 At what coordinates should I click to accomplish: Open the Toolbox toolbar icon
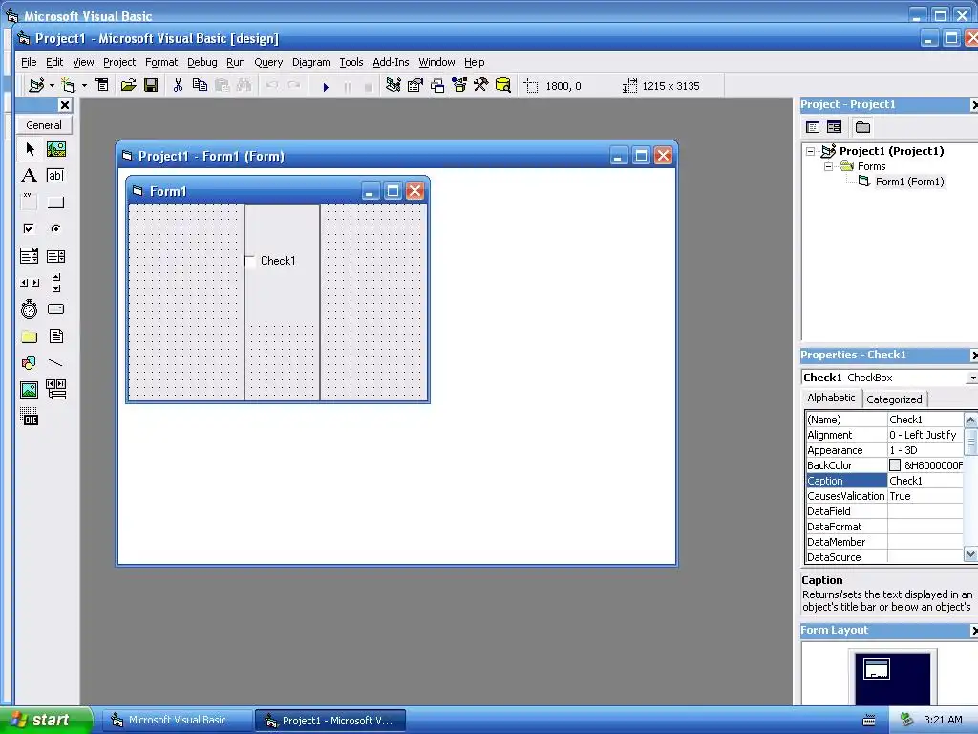(481, 85)
